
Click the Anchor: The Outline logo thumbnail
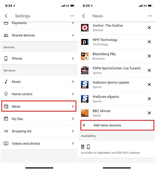[85, 28]
